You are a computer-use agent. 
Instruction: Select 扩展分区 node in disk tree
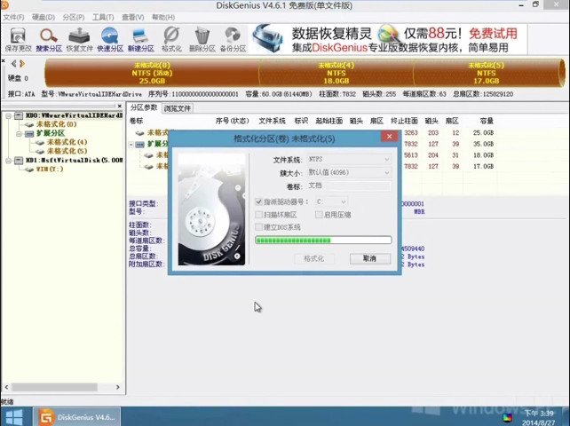[x=51, y=133]
